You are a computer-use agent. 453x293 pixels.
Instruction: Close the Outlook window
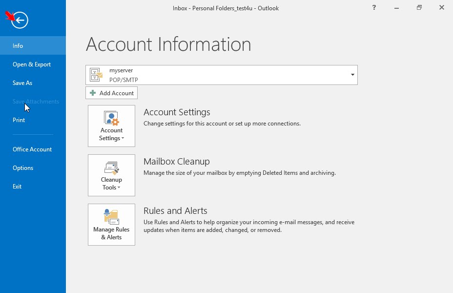pos(441,8)
